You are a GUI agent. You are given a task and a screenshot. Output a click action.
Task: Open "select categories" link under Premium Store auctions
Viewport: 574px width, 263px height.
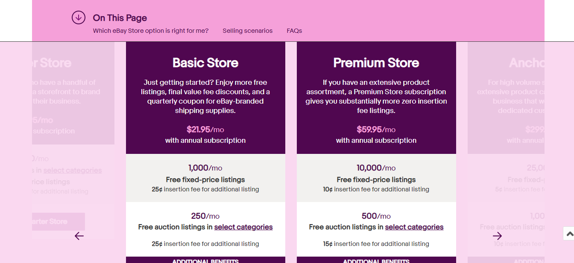click(x=414, y=227)
